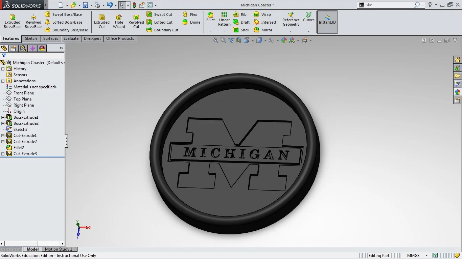Choose Swept Boss/Base feature
The image size is (462, 259).
pos(63,15)
